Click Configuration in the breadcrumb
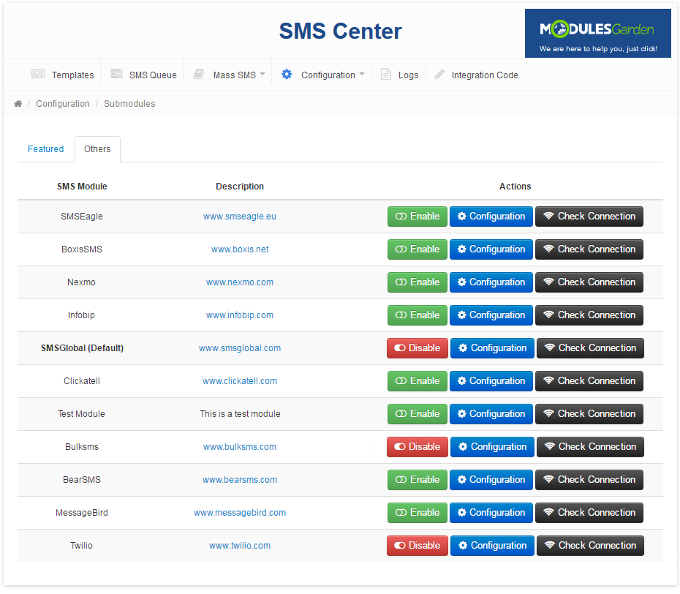Viewport: 680px width, 594px height. coord(63,104)
